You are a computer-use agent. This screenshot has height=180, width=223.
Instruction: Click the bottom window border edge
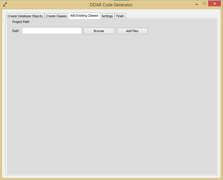click(111, 179)
